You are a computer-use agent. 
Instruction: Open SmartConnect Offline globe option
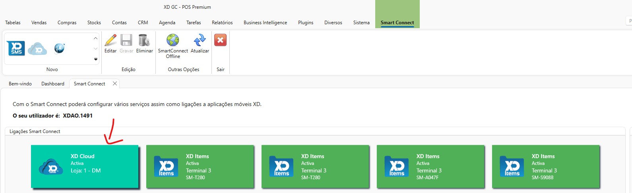click(173, 41)
